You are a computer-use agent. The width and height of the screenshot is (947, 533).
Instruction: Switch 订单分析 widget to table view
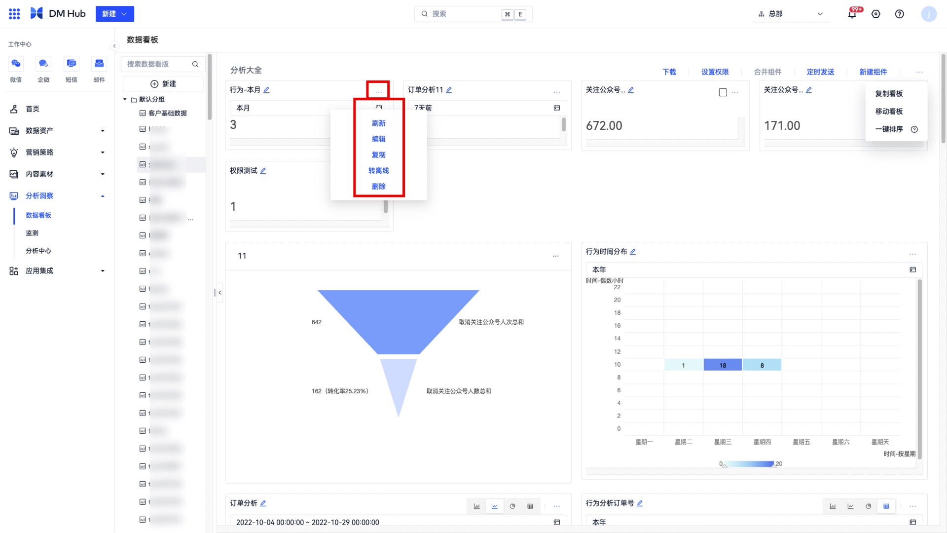coord(530,506)
